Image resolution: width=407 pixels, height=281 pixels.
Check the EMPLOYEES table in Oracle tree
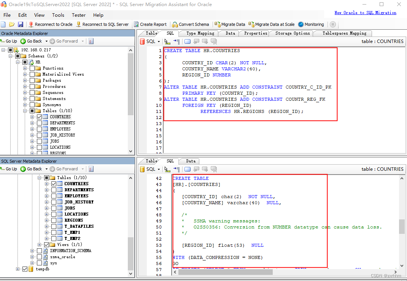click(x=39, y=129)
